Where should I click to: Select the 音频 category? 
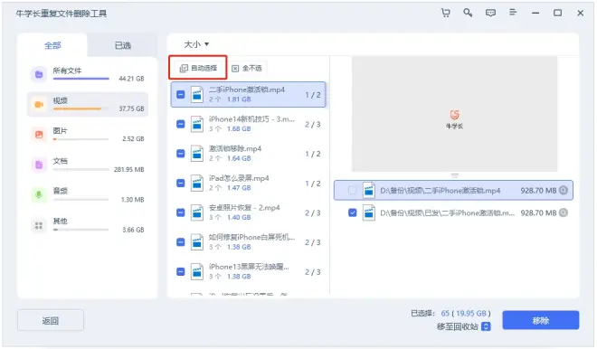(88, 195)
